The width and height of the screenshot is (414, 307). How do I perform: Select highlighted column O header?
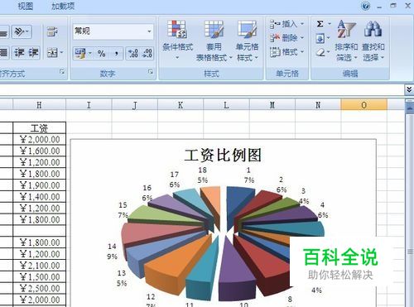364,105
